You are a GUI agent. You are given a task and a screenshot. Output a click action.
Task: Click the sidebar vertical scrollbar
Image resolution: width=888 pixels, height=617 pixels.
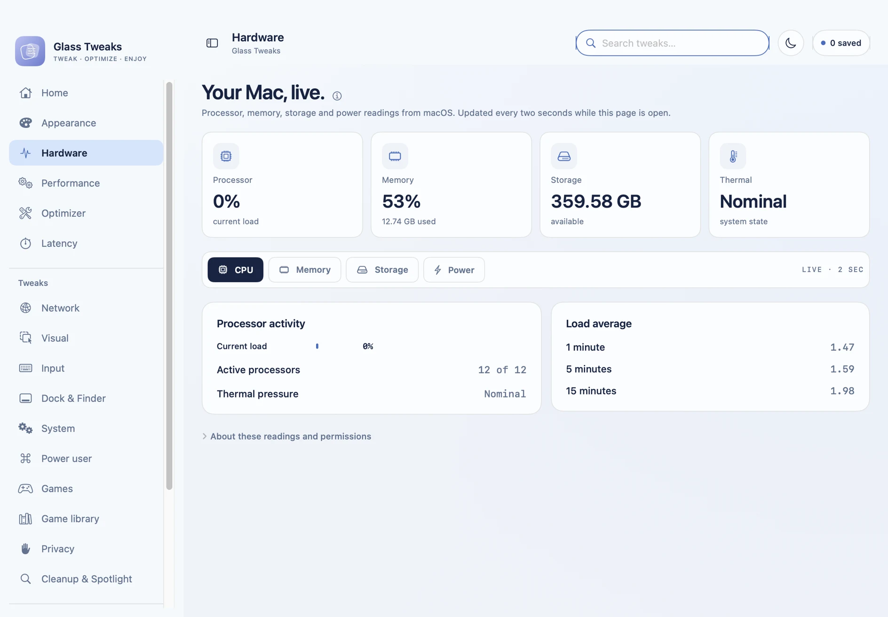[169, 286]
